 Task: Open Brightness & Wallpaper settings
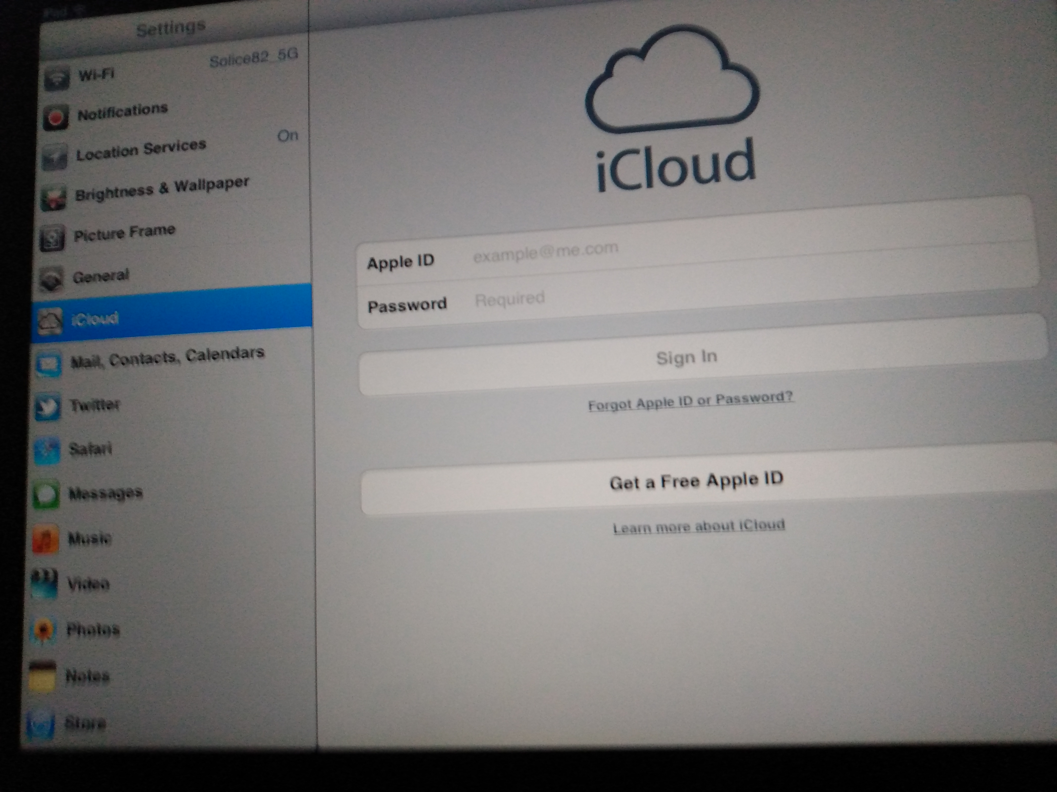pyautogui.click(x=162, y=190)
